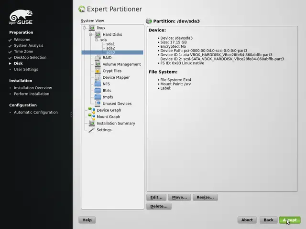Viewport: 306px width, 229px height.
Task: Open the Settings tree entry
Action: tap(104, 130)
